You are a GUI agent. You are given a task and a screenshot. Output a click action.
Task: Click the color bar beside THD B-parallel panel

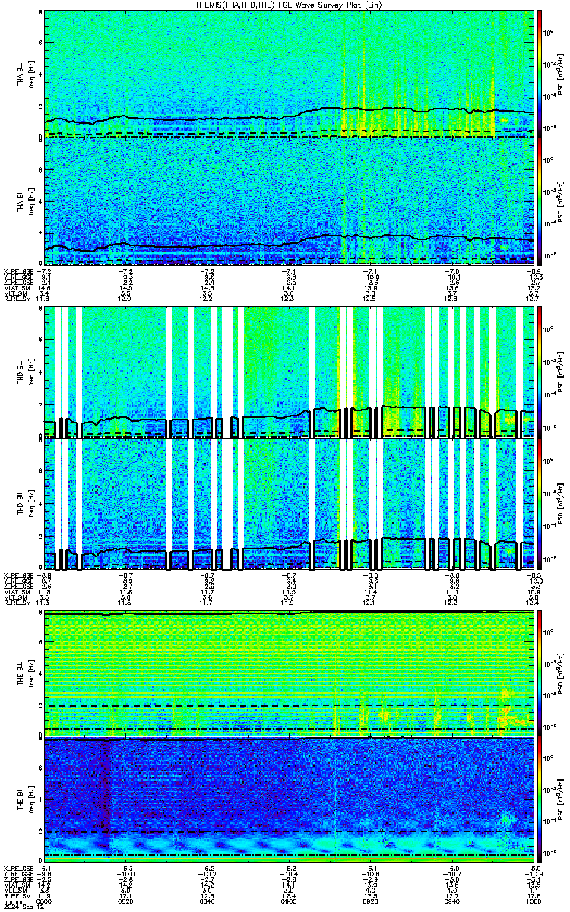(540, 504)
